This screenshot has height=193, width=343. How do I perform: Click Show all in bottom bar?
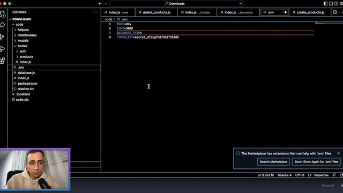[x=327, y=185]
